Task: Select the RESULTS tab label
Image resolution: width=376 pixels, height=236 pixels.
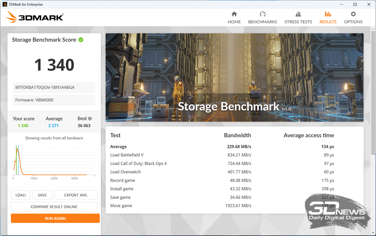Action: tap(328, 22)
